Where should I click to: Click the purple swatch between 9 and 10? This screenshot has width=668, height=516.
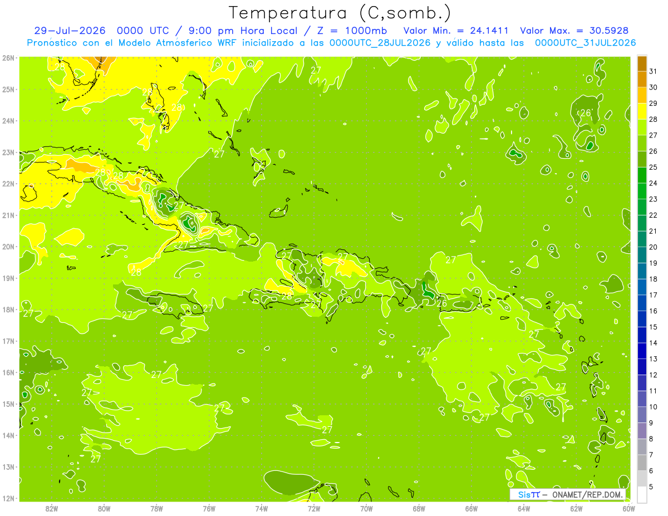coord(642,415)
